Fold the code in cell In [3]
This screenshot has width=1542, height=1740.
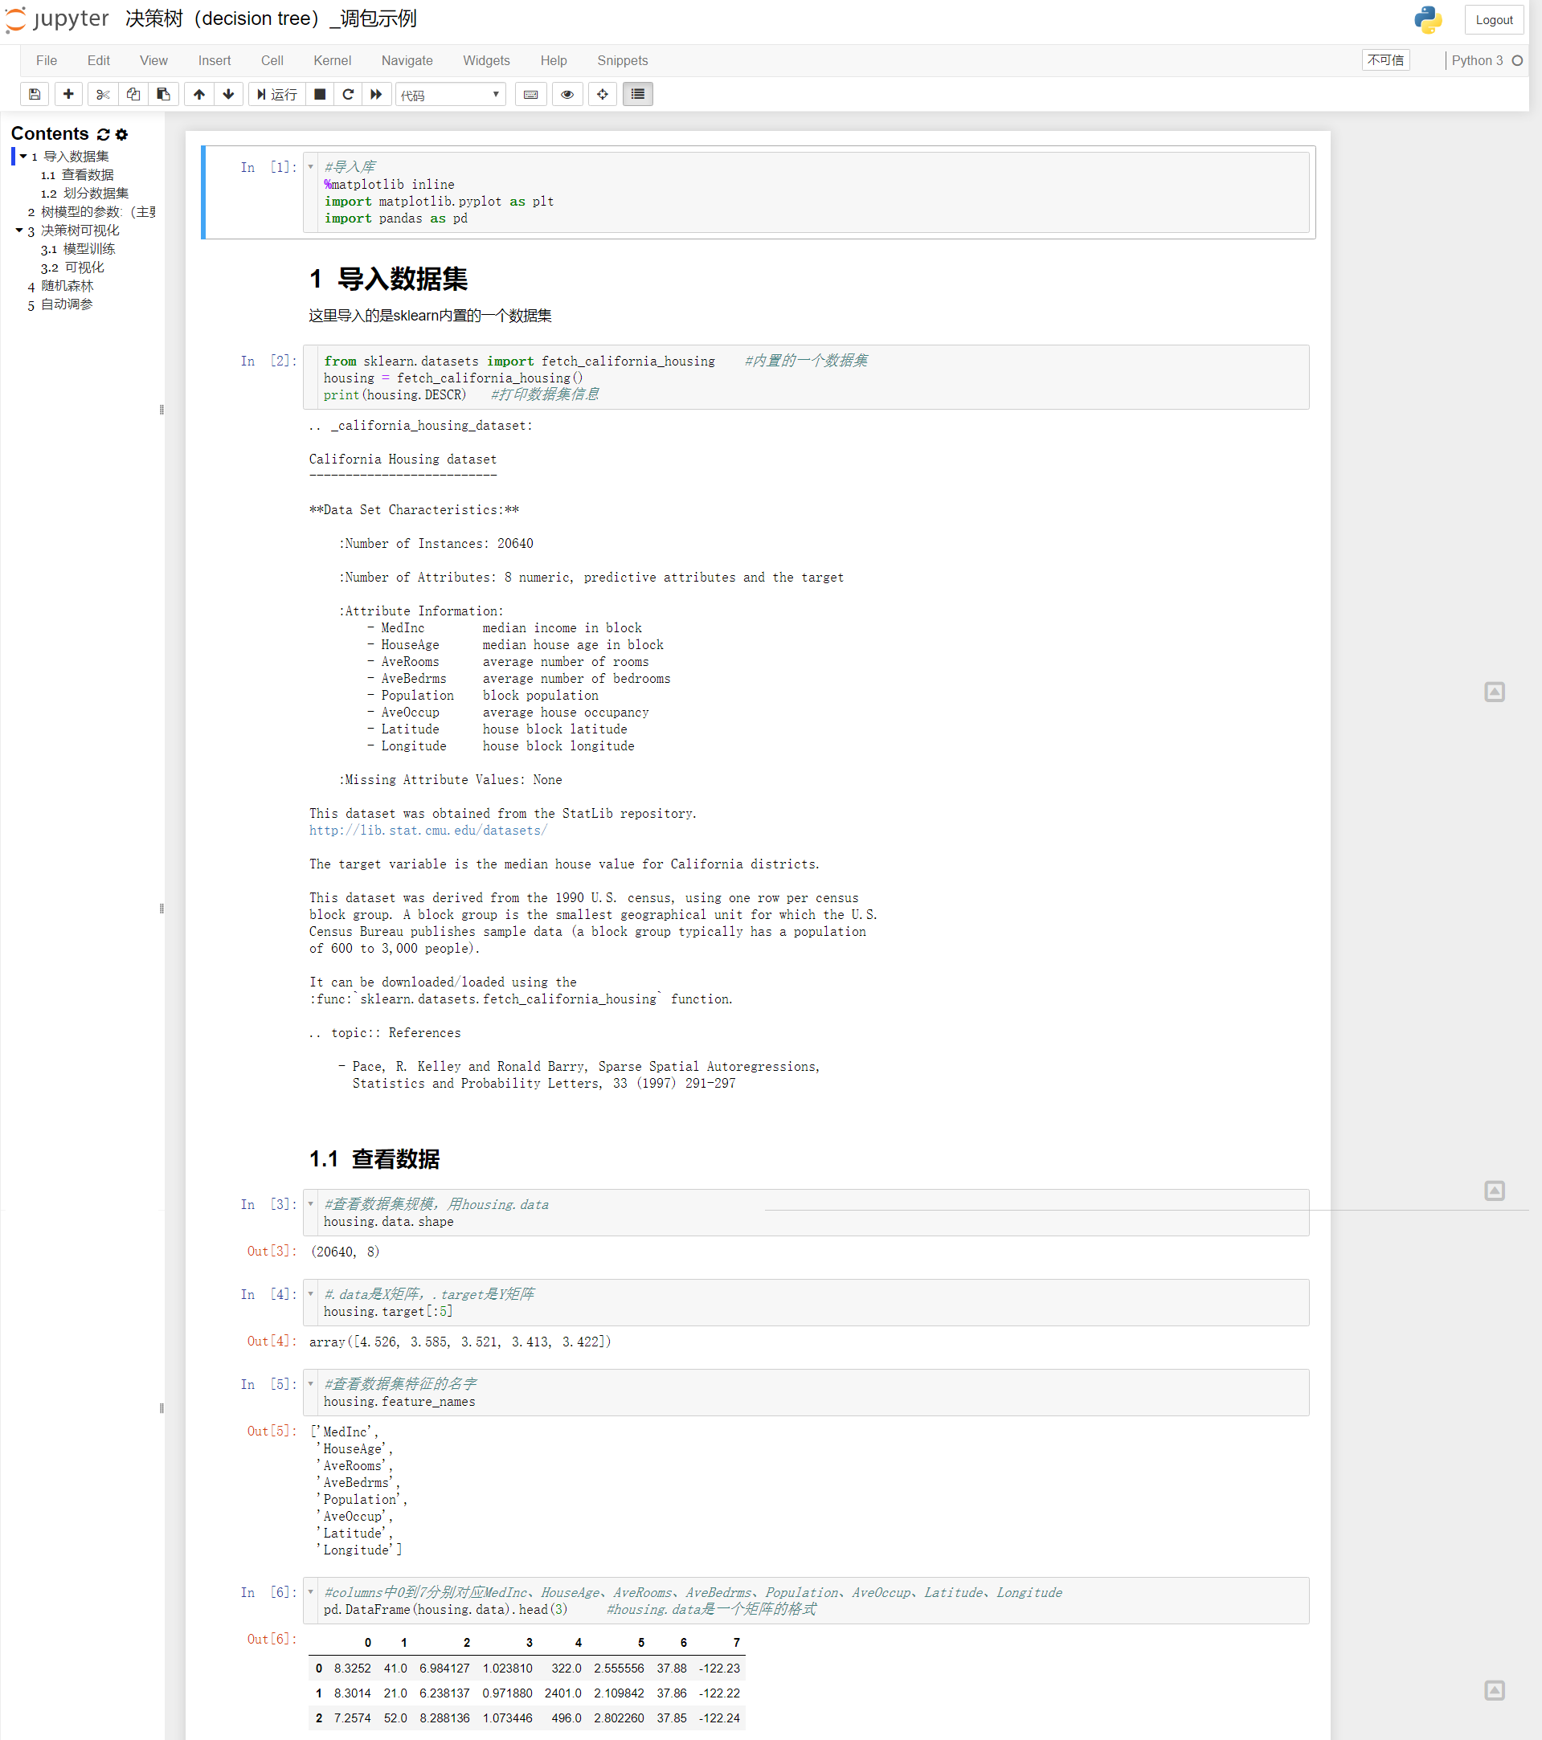click(311, 1203)
